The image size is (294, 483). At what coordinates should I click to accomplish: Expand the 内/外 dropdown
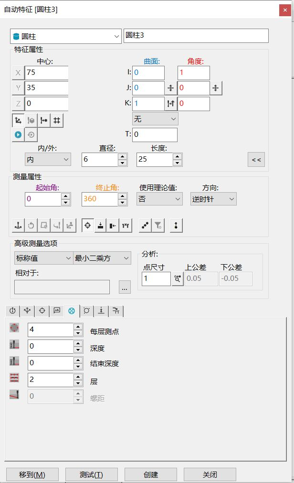[x=48, y=160]
